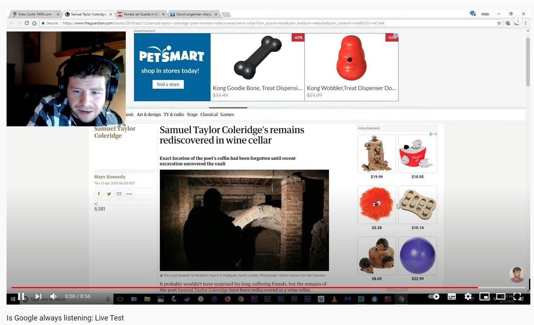
Task: Open a new browser tab
Action: pyautogui.click(x=226, y=15)
